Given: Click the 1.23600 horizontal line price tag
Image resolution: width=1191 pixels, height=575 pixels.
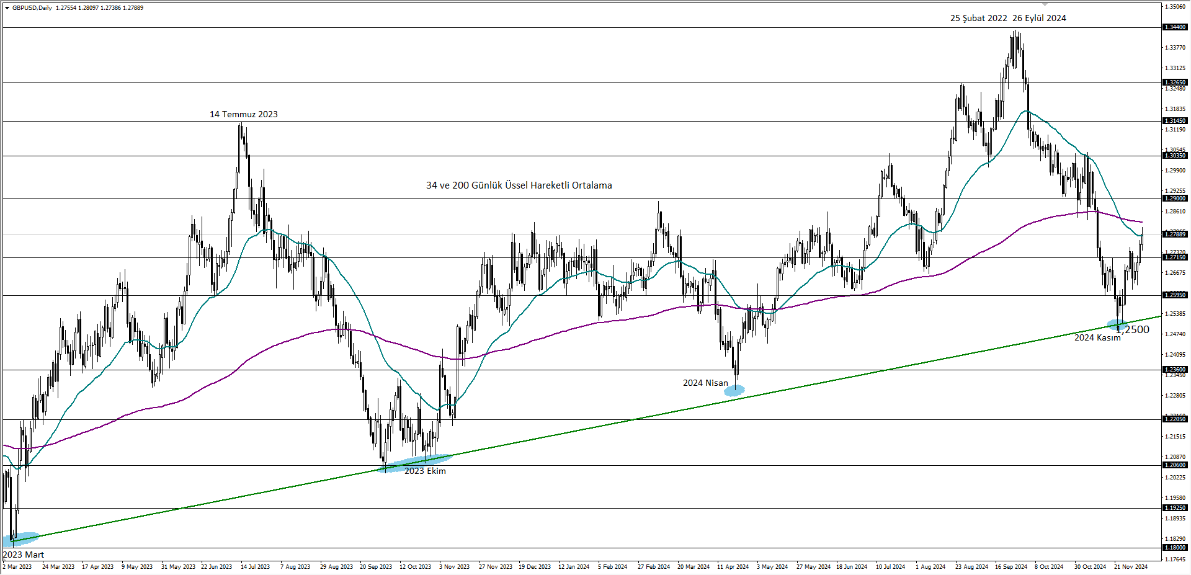Looking at the screenshot, I should pyautogui.click(x=1175, y=370).
